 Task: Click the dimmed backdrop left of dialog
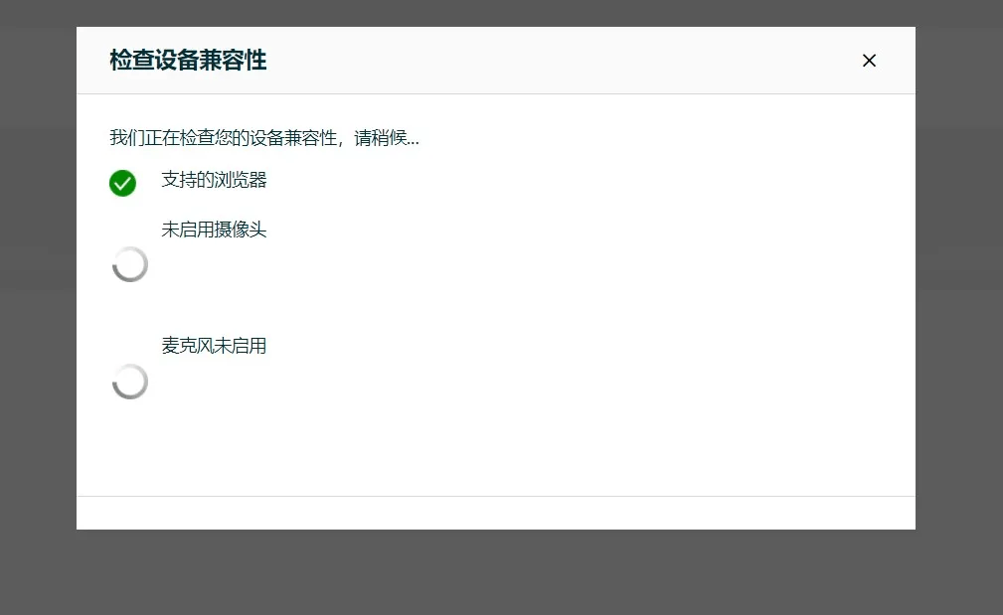click(x=38, y=298)
